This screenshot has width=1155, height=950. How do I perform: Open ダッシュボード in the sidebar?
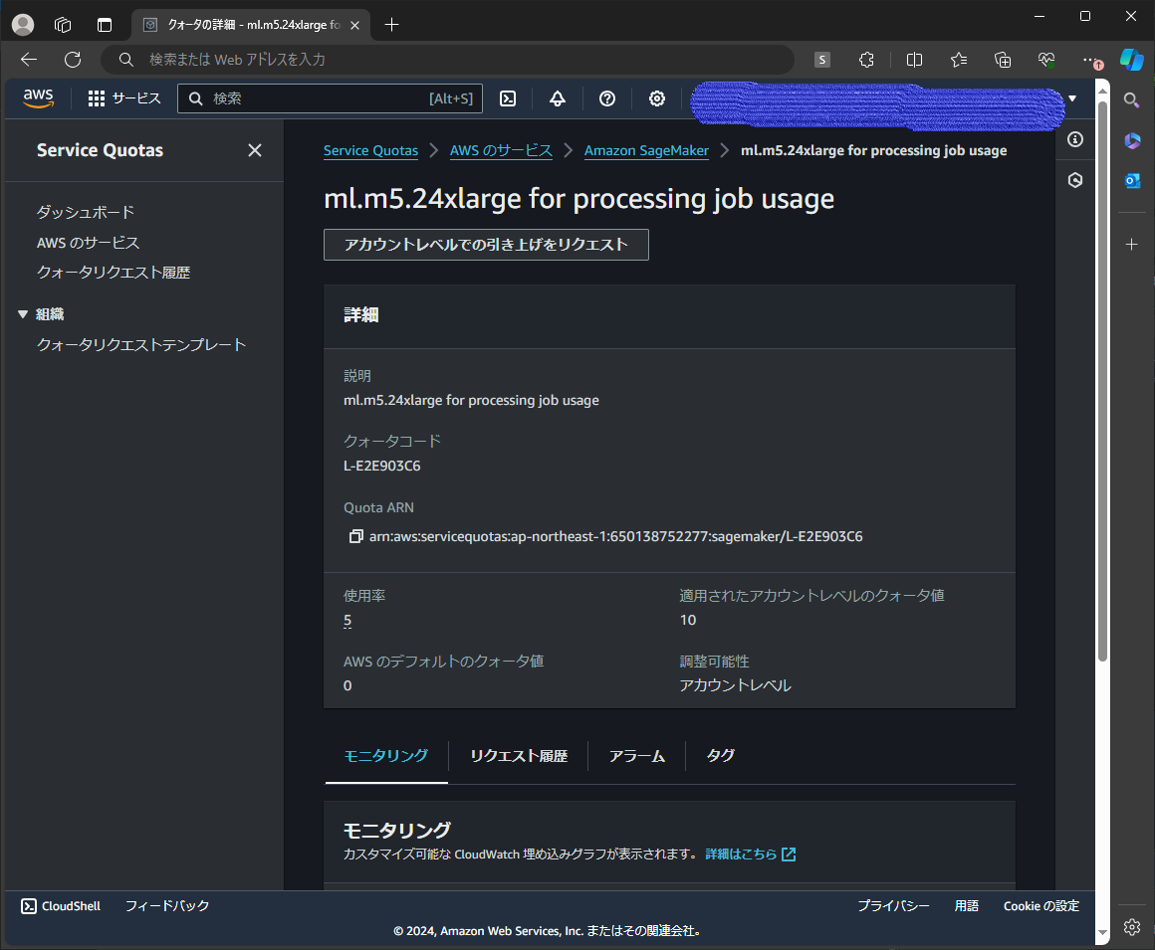[x=86, y=213]
